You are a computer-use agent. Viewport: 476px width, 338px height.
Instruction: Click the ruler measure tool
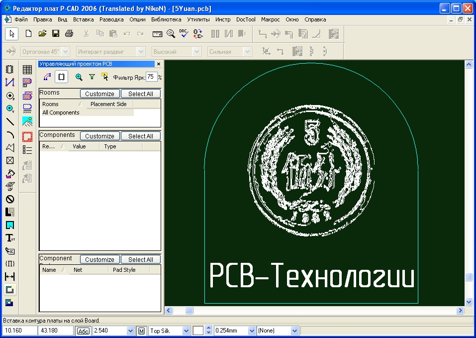coord(157,34)
